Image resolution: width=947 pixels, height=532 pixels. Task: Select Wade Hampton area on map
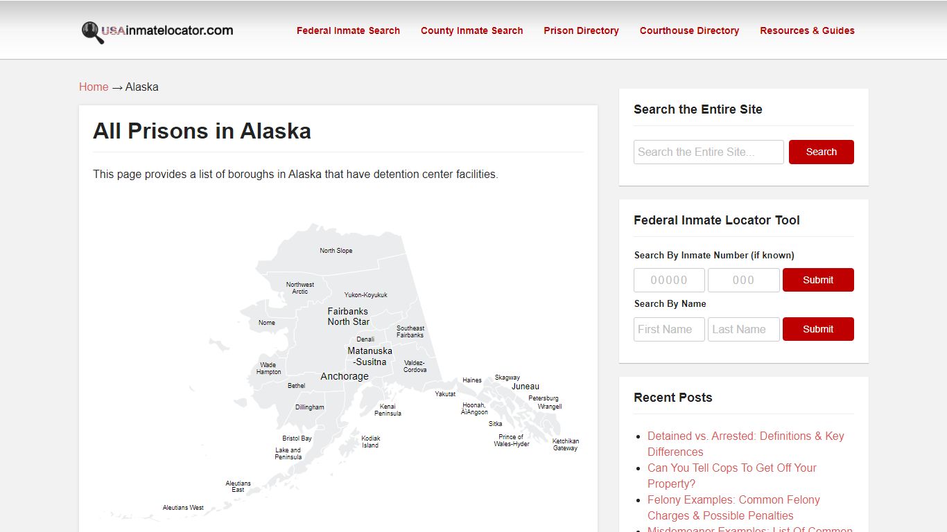(x=268, y=369)
